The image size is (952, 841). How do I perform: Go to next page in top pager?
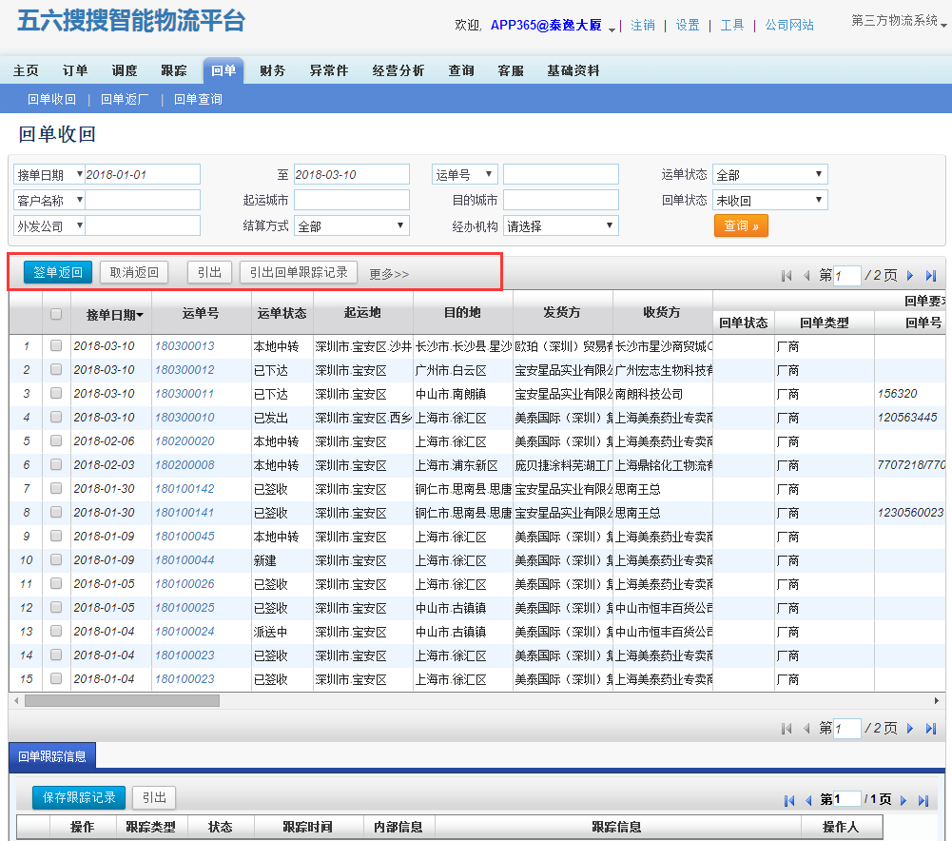point(910,276)
